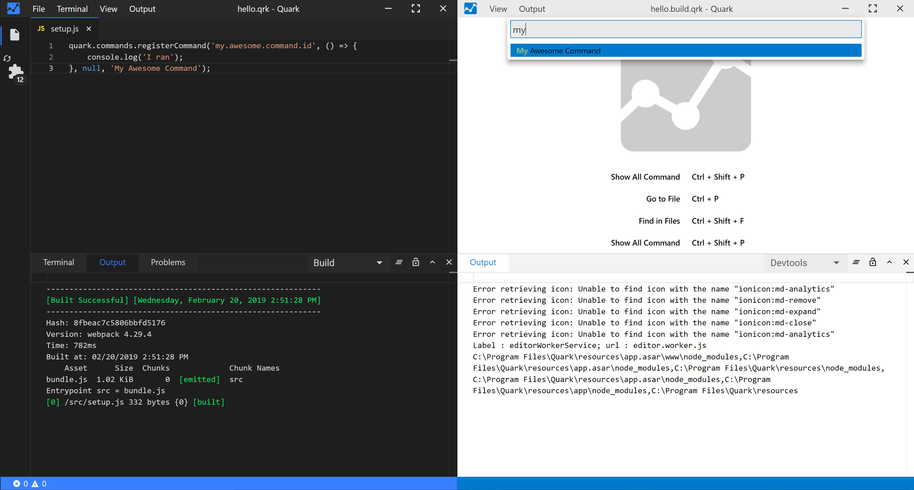The width and height of the screenshot is (914, 490).
Task: Close the Build output panel
Action: click(x=449, y=262)
